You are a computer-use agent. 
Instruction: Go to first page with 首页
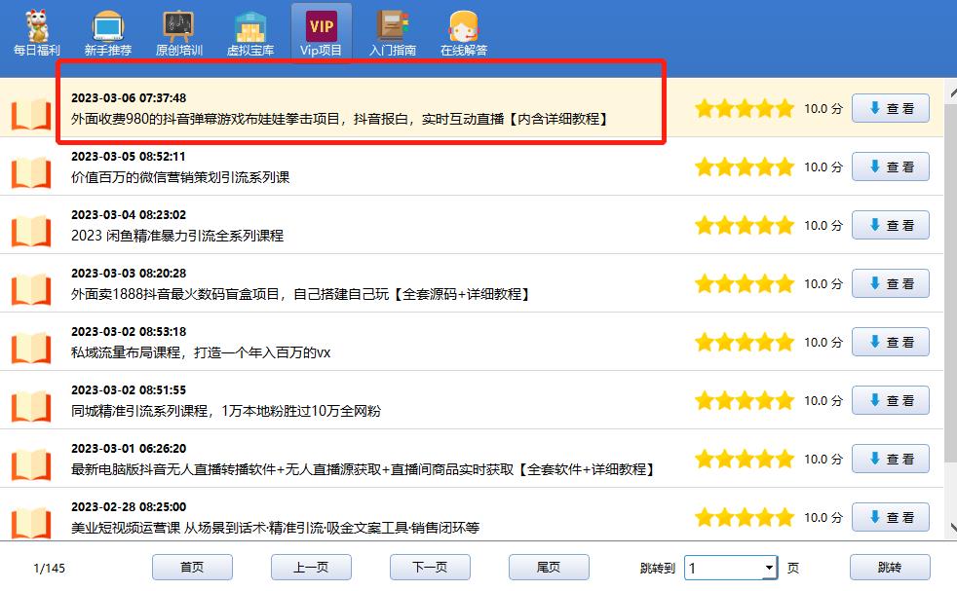click(192, 568)
